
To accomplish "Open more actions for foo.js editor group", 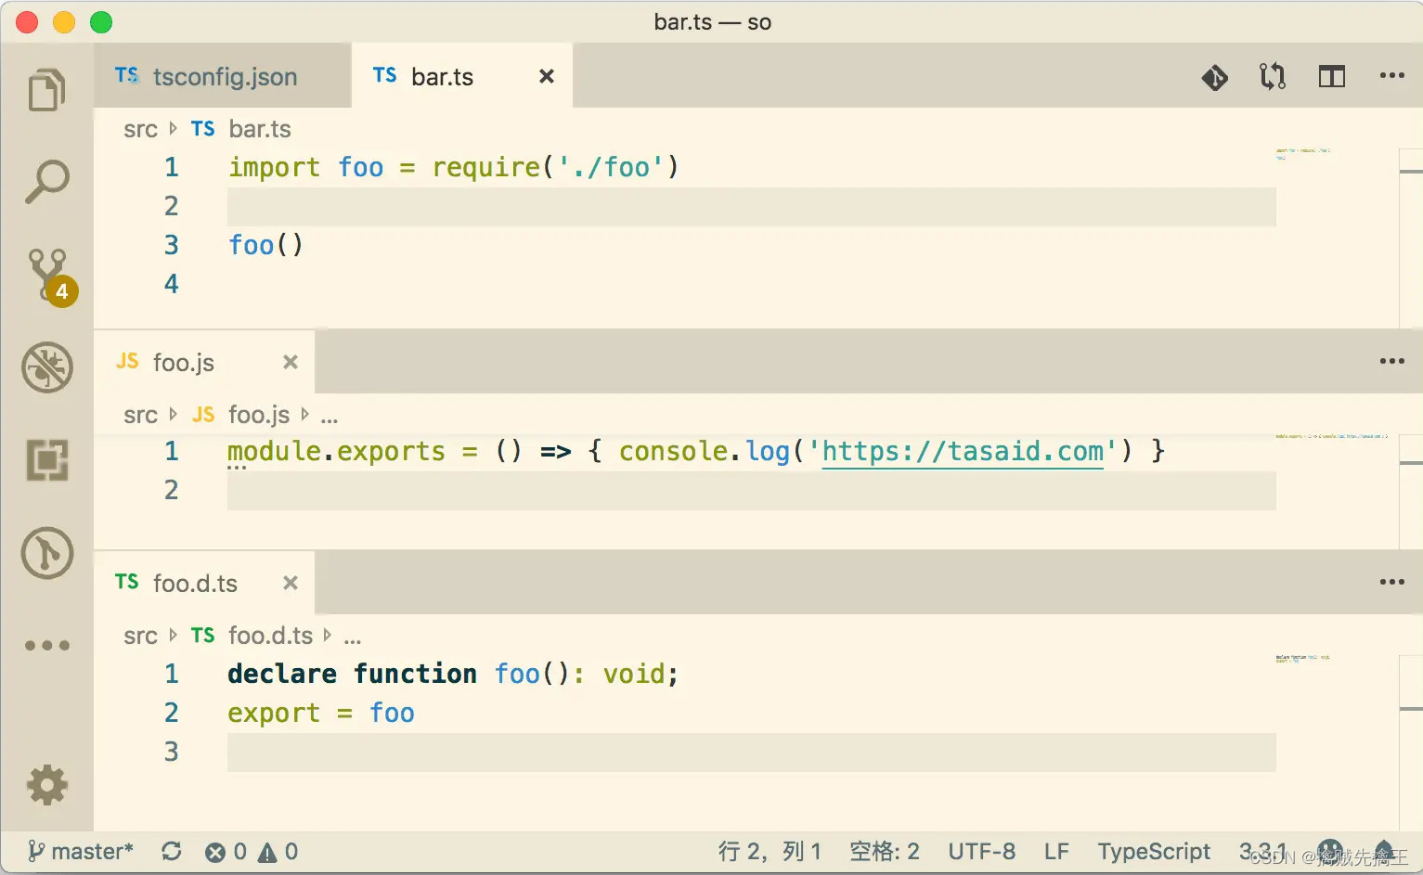I will (1391, 361).
